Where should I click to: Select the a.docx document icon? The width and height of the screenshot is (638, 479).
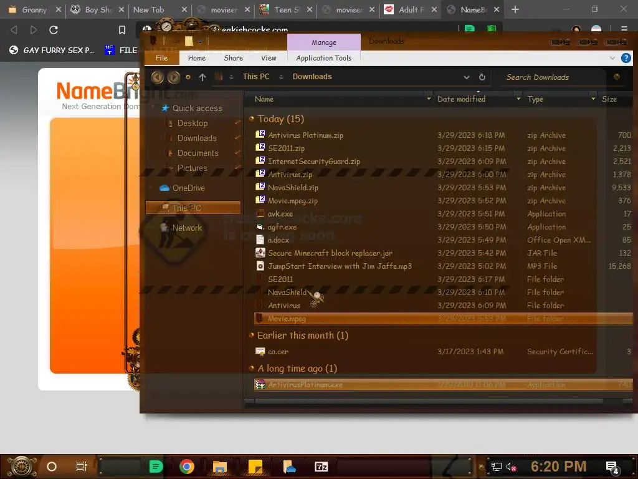pyautogui.click(x=260, y=239)
